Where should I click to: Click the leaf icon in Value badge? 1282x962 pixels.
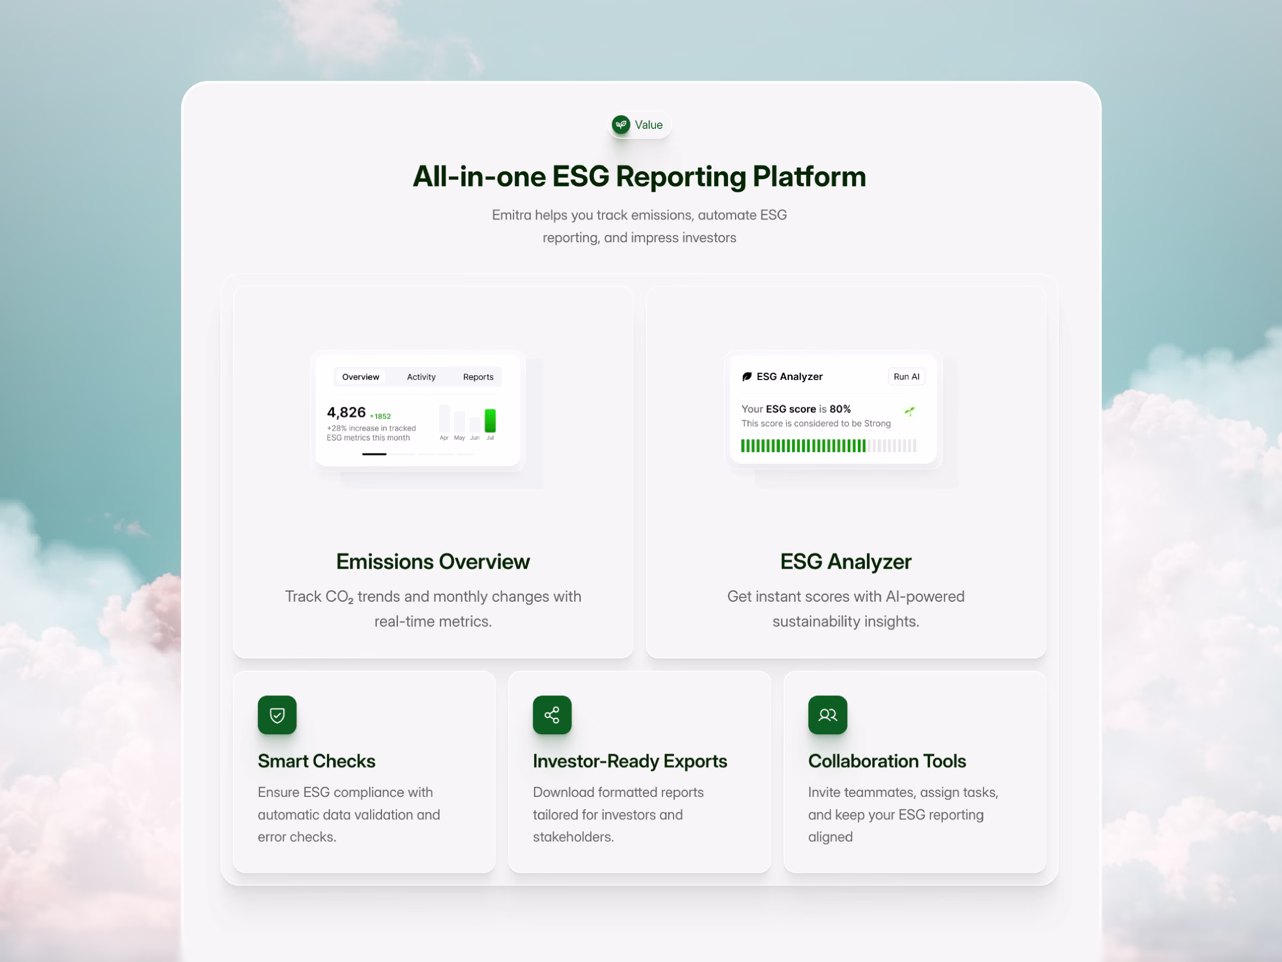point(621,125)
